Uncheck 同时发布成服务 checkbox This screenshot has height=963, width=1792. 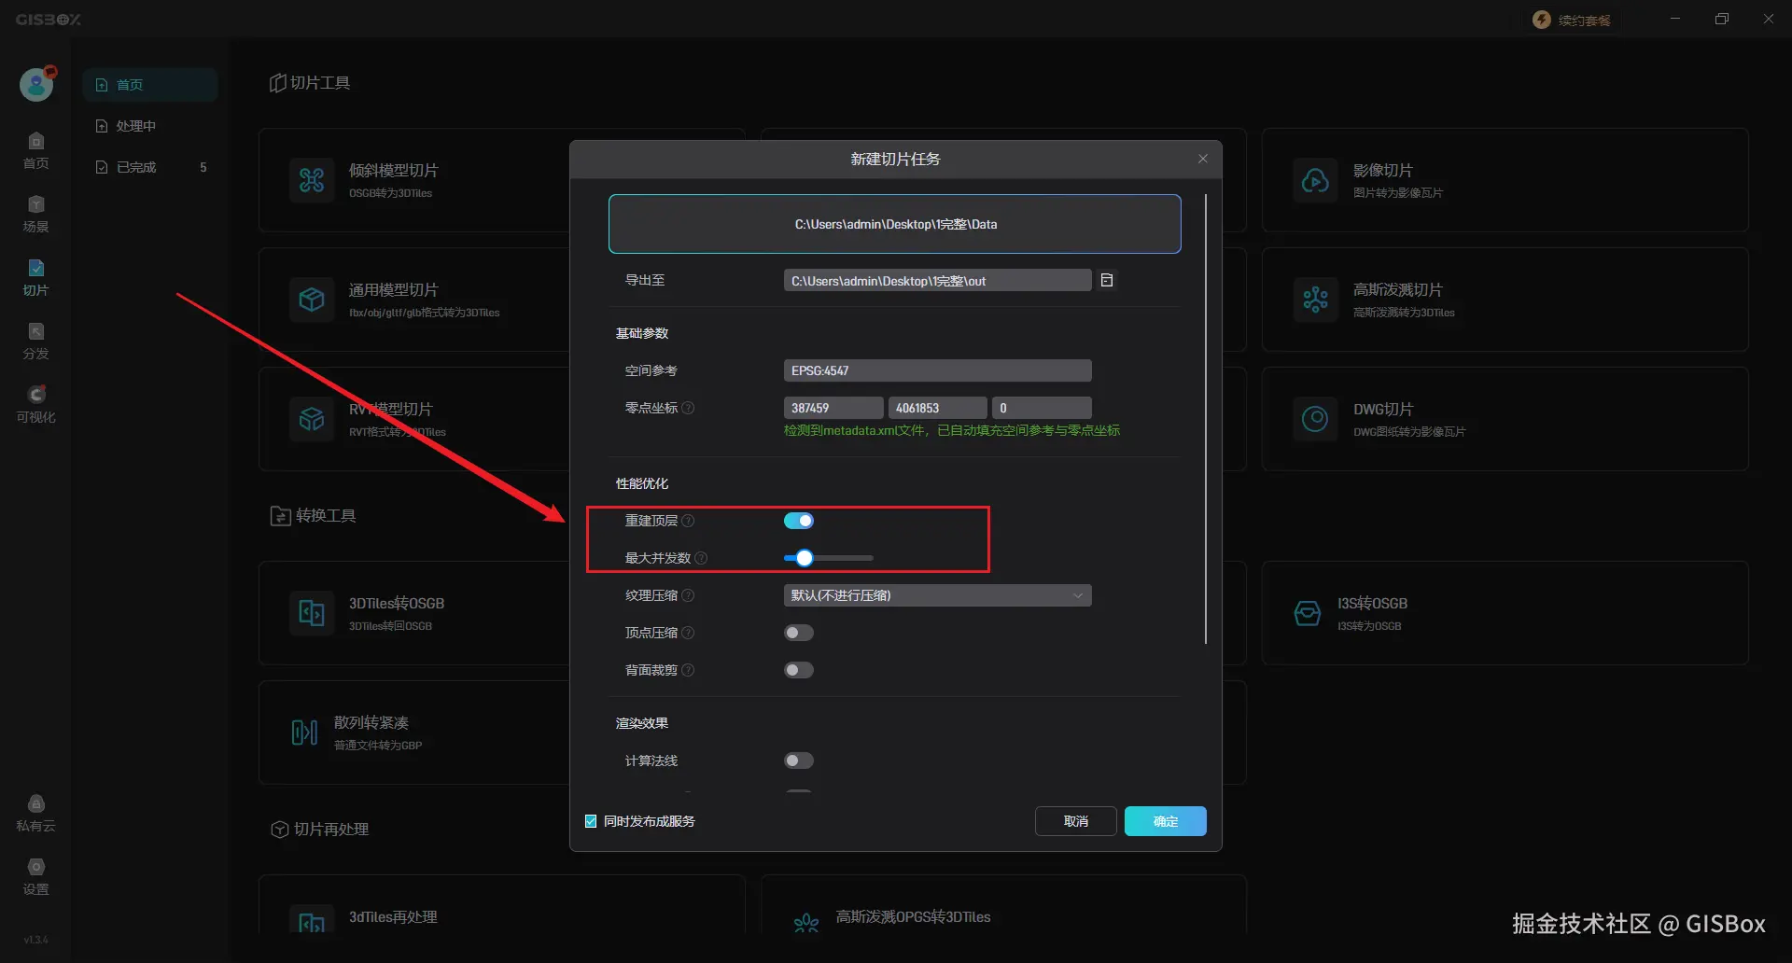pos(591,821)
